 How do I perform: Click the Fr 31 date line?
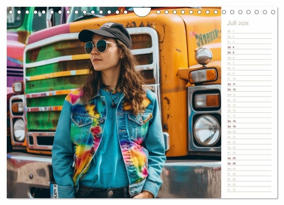pos(249,190)
